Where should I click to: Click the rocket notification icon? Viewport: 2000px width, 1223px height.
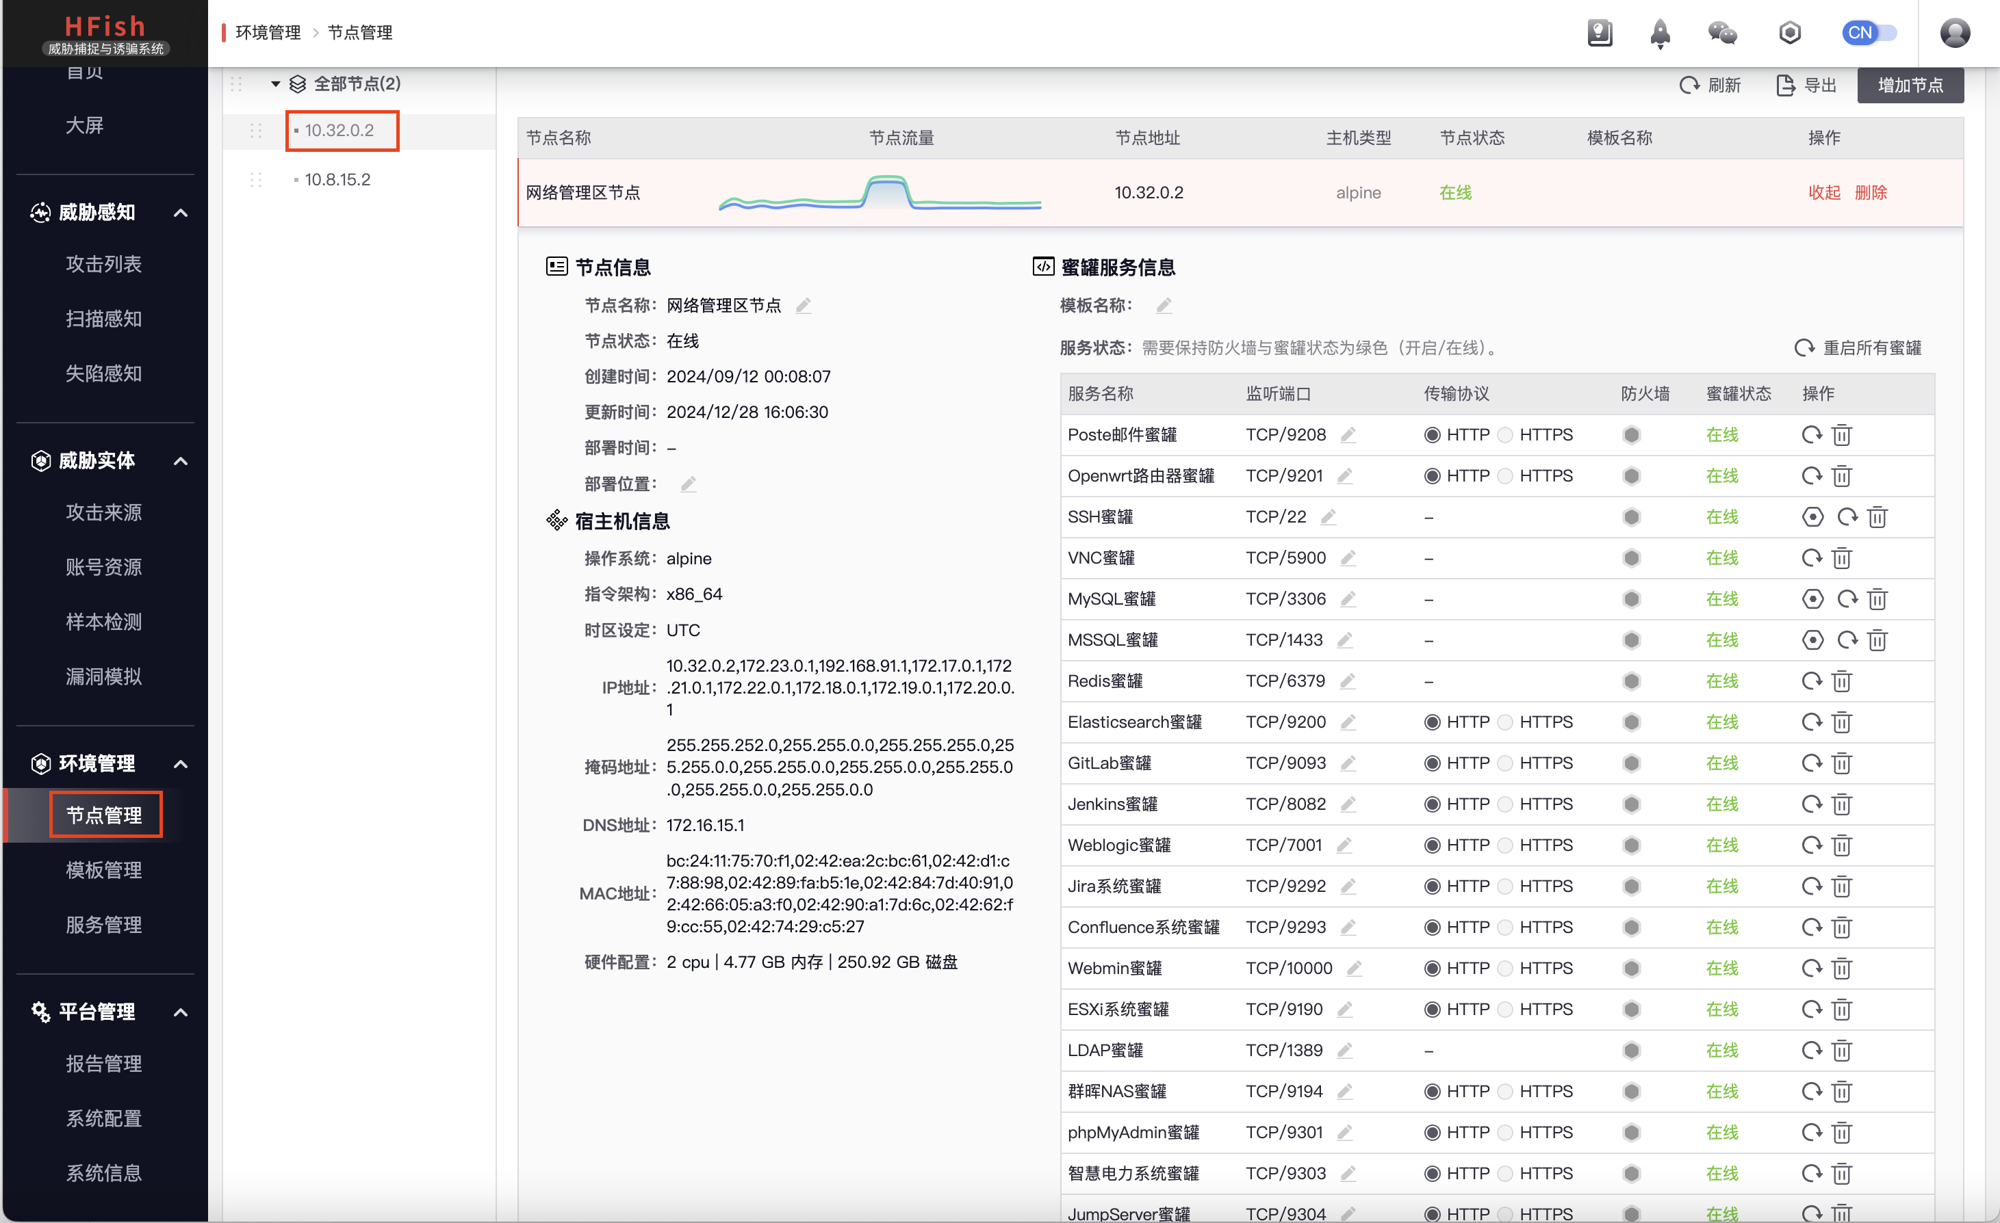click(1660, 34)
